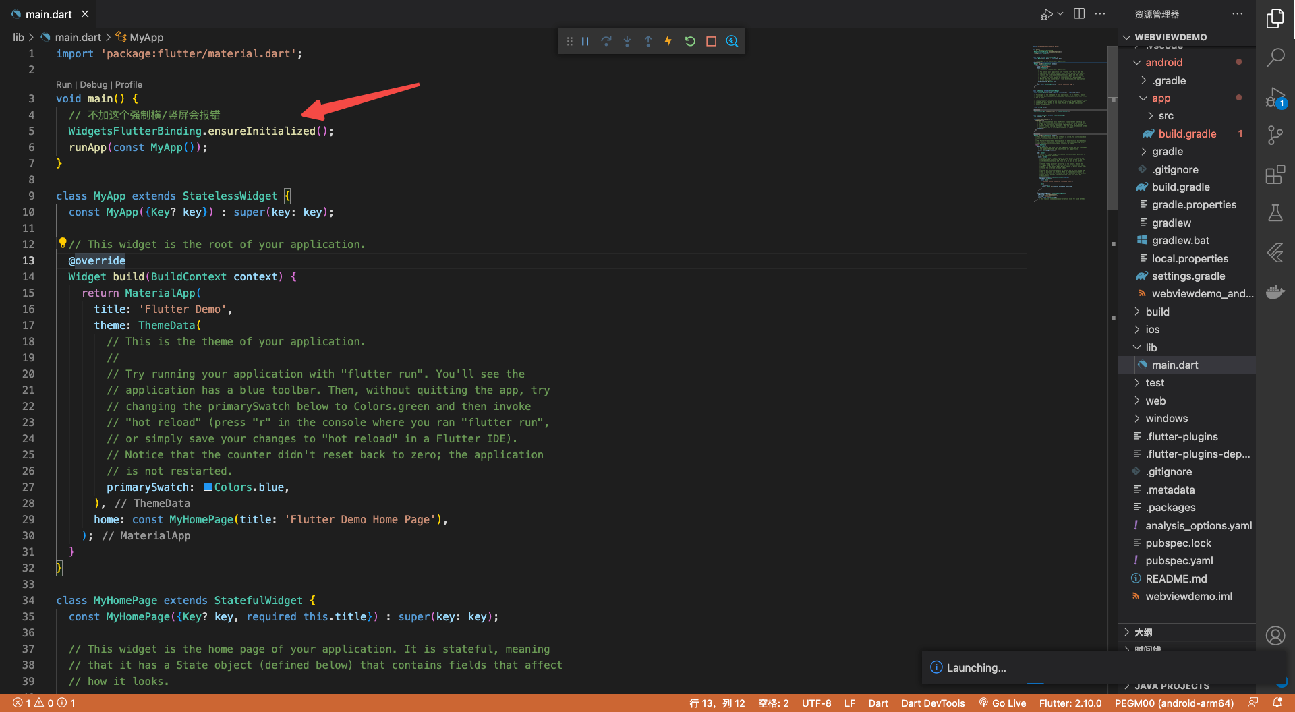Open the Docker activity bar icon
The width and height of the screenshot is (1295, 712).
pos(1275,292)
